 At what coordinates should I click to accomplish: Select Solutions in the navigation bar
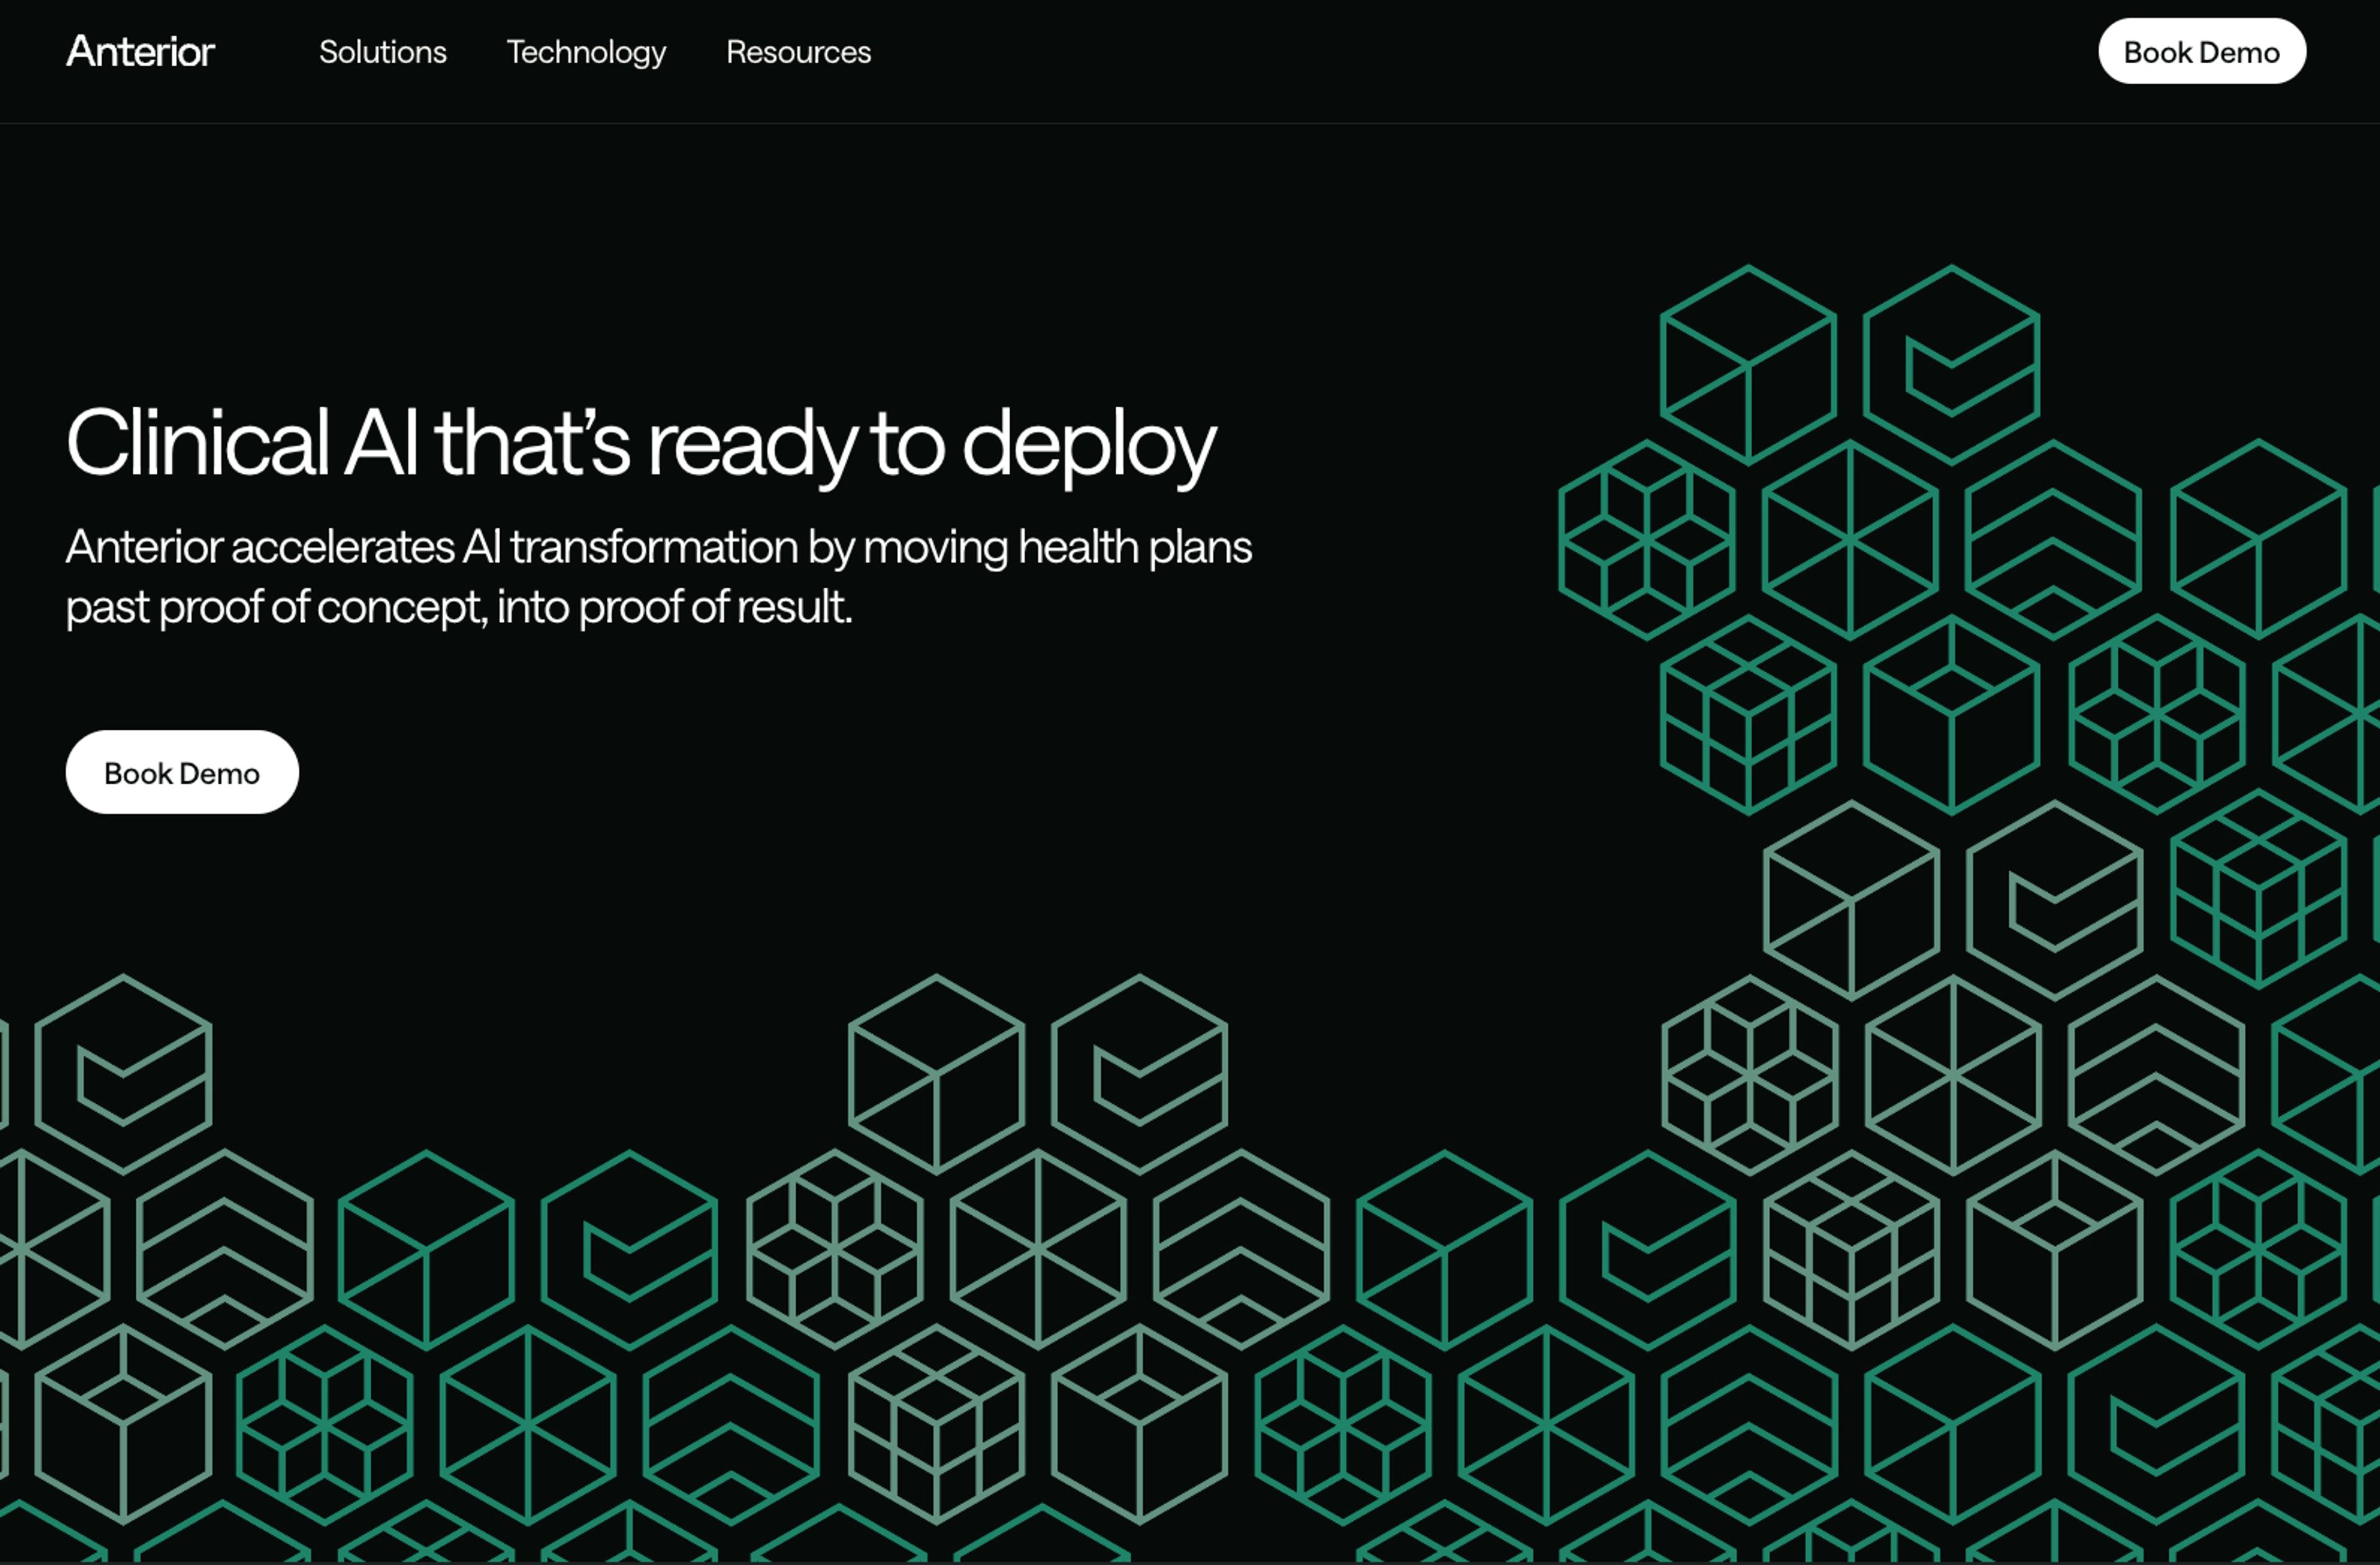tap(383, 52)
